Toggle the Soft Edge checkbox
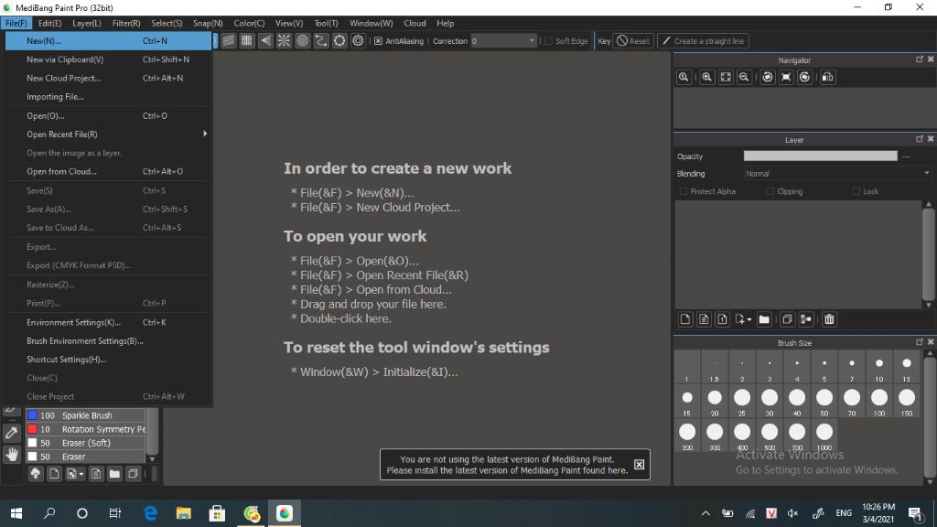Viewport: 937px width, 527px height. click(x=549, y=41)
